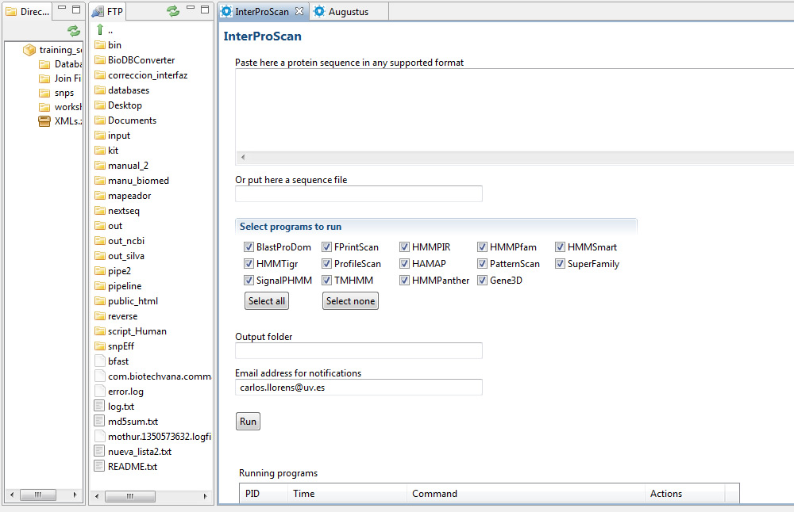
Task: Toggle the HMMPanther program checkbox
Action: click(405, 281)
